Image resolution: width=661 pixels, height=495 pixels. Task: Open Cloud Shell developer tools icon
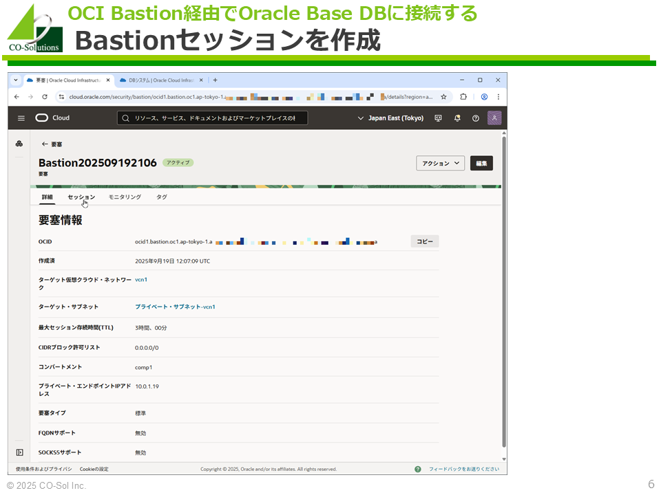click(x=439, y=118)
